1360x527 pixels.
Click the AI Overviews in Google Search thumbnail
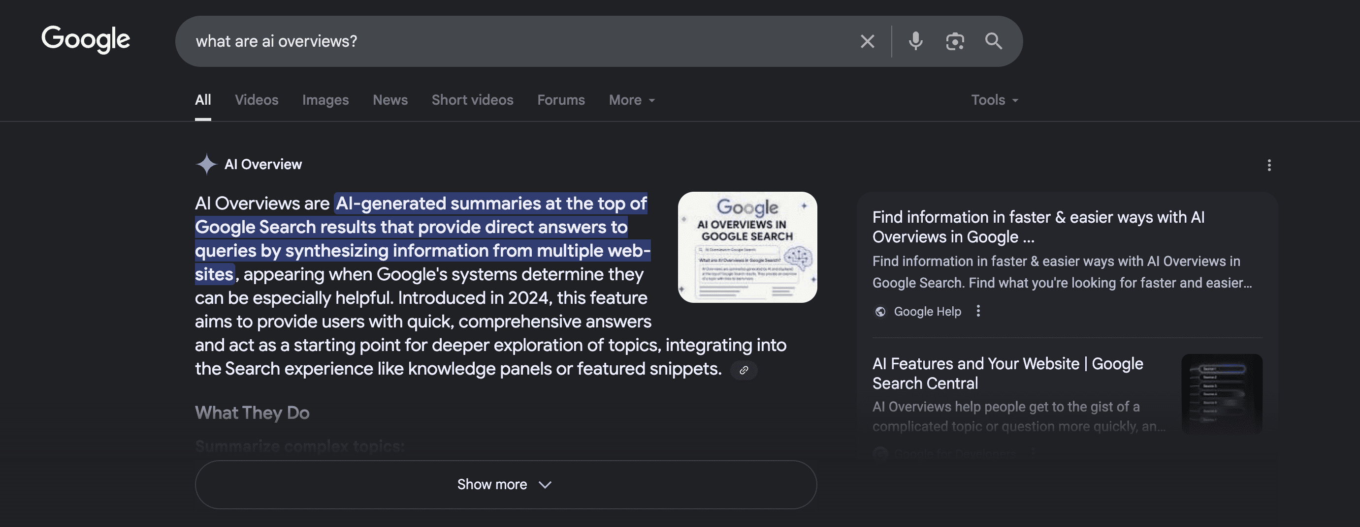pyautogui.click(x=747, y=247)
